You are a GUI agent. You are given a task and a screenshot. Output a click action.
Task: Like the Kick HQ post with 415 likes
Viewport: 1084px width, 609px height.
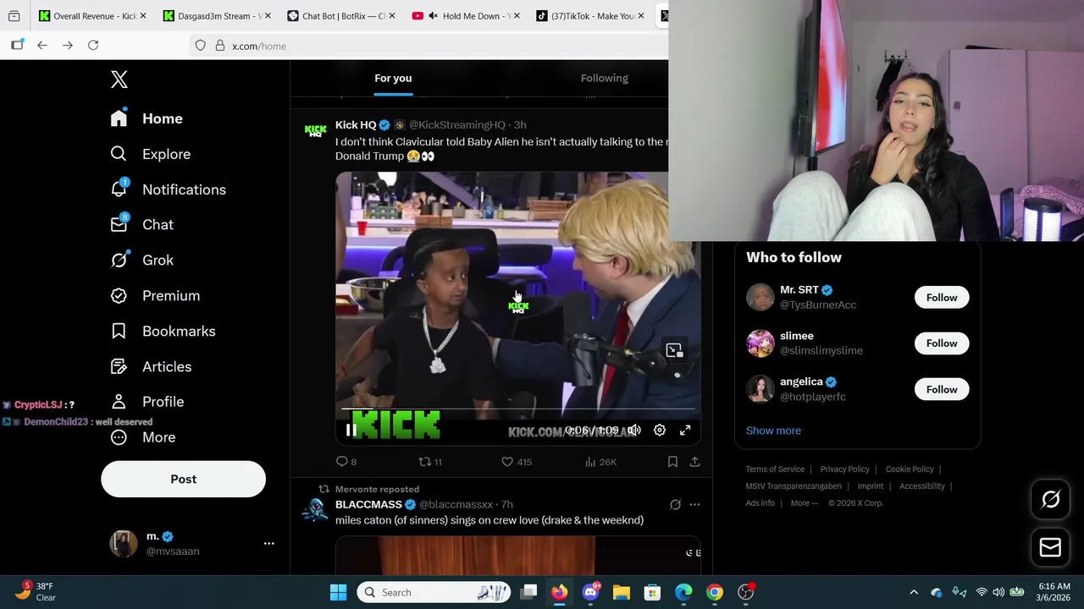(507, 462)
